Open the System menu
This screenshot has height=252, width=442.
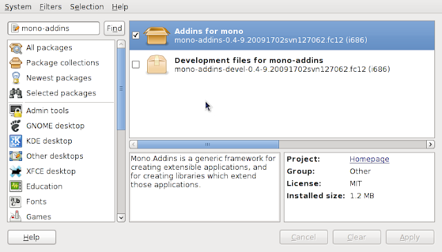18,7
